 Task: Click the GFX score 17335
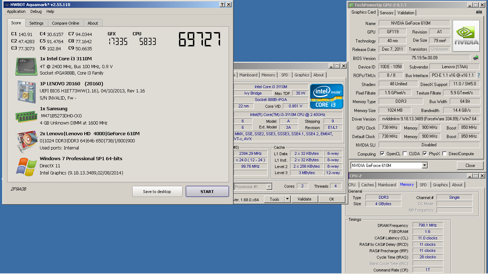[118, 41]
